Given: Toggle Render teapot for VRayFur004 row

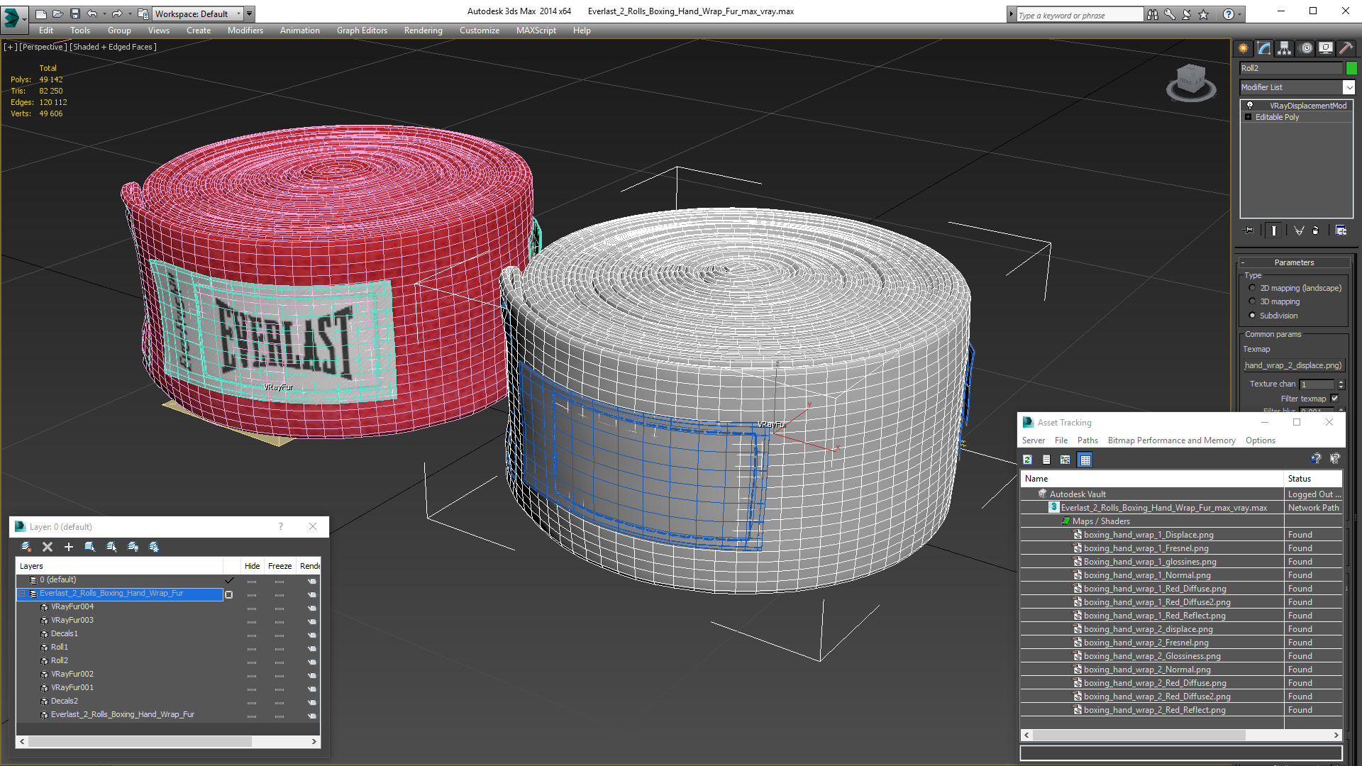Looking at the screenshot, I should (312, 607).
